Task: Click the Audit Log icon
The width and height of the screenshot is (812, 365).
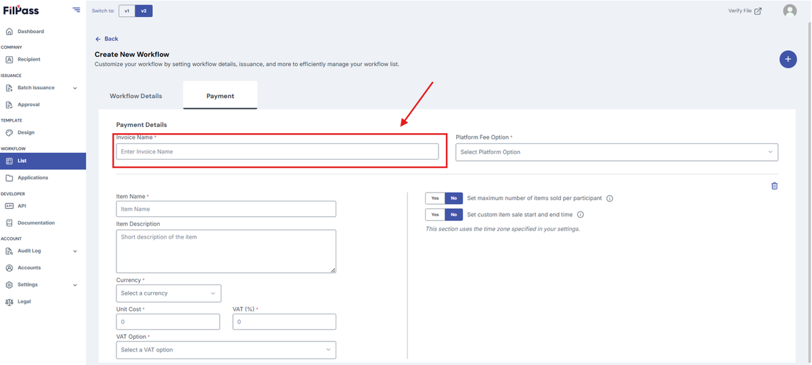Action: pyautogui.click(x=9, y=251)
